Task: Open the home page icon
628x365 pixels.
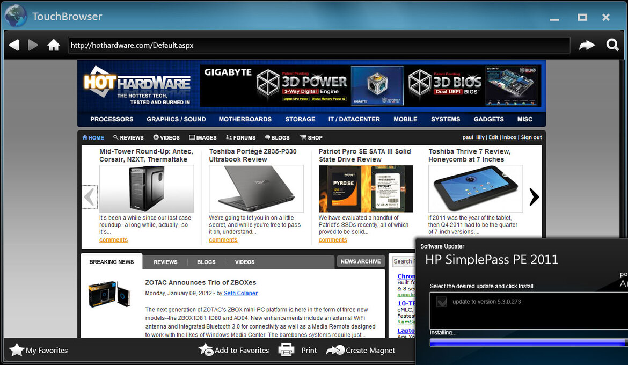Action: 54,45
